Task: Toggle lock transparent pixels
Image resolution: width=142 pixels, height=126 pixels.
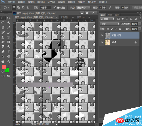Action: (x=108, y=29)
